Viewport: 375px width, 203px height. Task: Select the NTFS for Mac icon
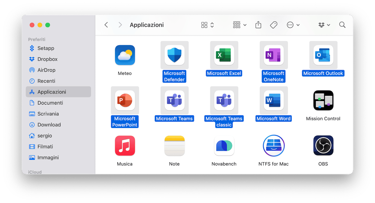click(x=274, y=146)
